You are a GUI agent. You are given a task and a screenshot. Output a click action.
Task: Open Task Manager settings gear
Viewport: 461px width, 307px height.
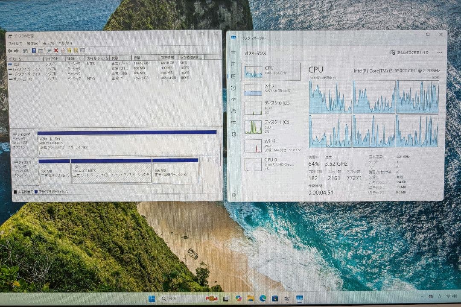pos(233,194)
